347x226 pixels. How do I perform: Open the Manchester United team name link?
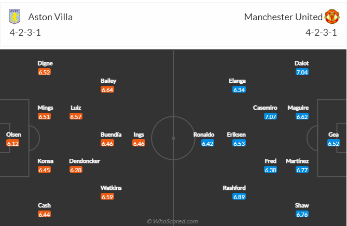pos(283,17)
